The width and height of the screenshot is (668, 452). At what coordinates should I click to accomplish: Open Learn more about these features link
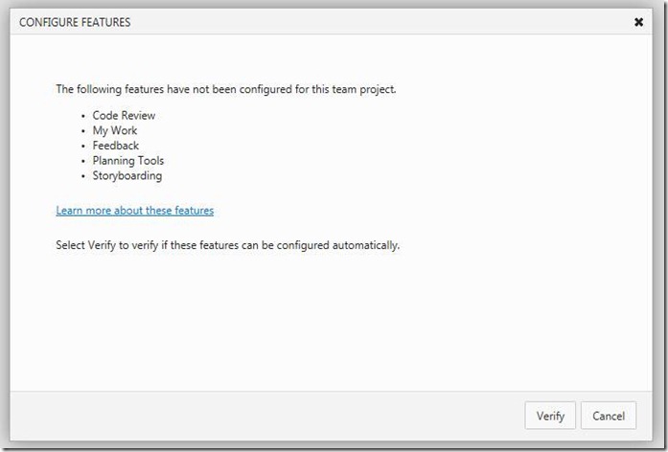pyautogui.click(x=134, y=211)
